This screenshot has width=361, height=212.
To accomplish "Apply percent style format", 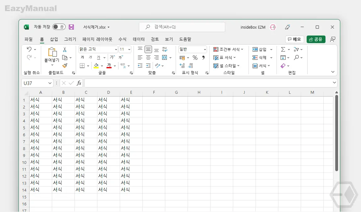I will (195, 58).
